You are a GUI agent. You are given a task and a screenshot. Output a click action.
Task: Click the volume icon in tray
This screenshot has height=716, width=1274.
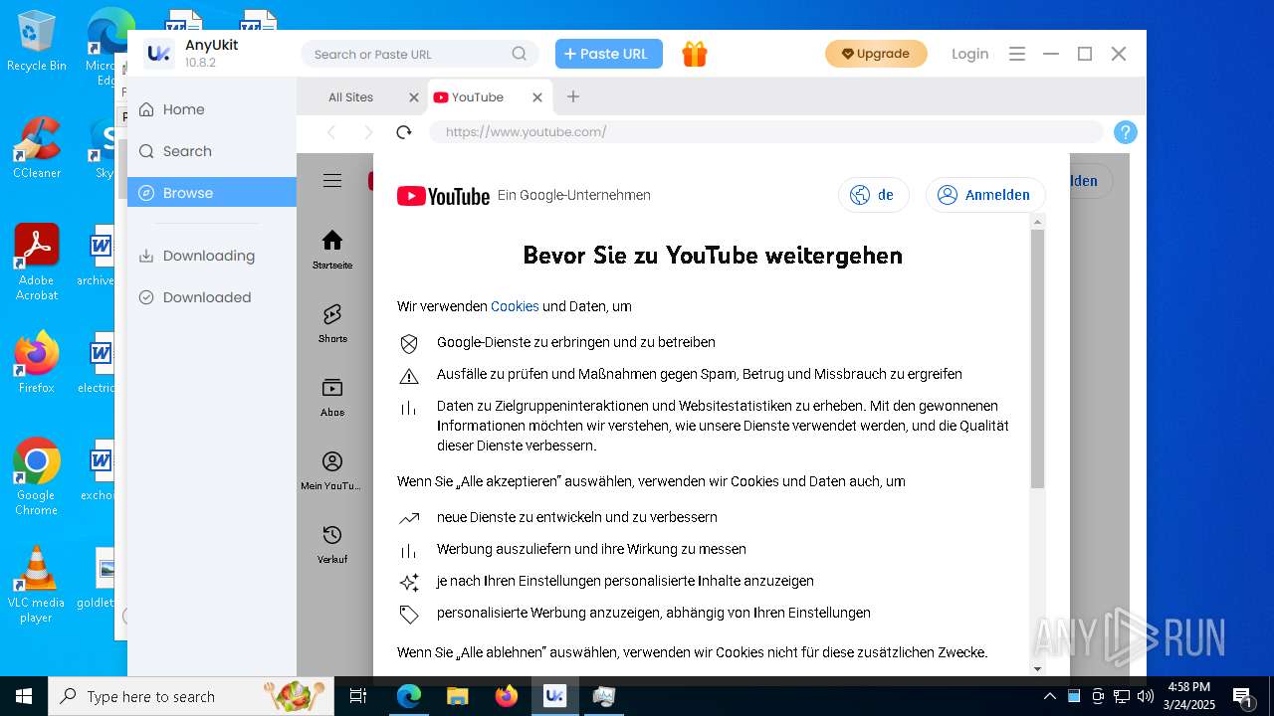tap(1146, 696)
